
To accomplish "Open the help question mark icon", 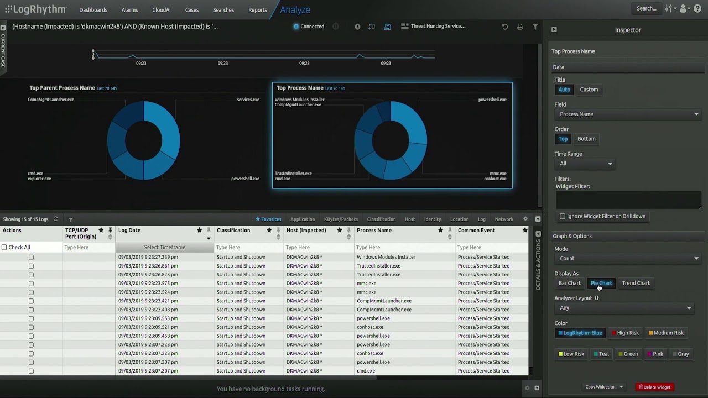I will [697, 9].
